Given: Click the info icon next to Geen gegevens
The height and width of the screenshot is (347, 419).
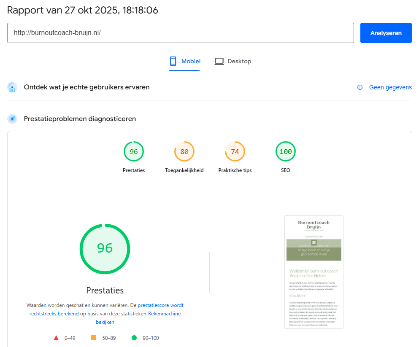Looking at the screenshot, I should pyautogui.click(x=360, y=87).
